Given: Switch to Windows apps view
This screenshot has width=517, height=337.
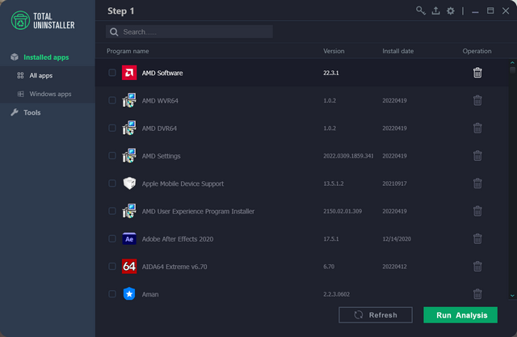Looking at the screenshot, I should 50,94.
